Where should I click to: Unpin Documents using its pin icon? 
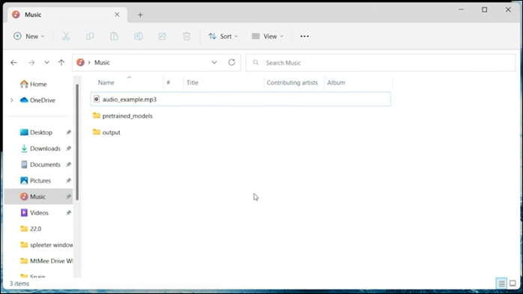[x=68, y=165]
